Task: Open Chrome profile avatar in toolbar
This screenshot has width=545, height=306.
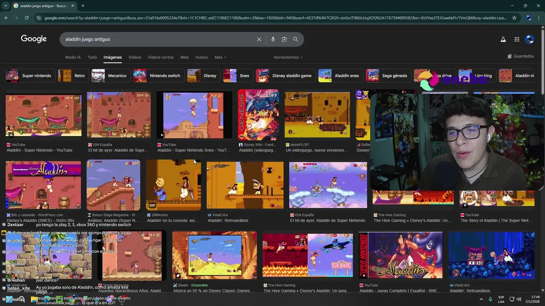Action: tap(528, 18)
